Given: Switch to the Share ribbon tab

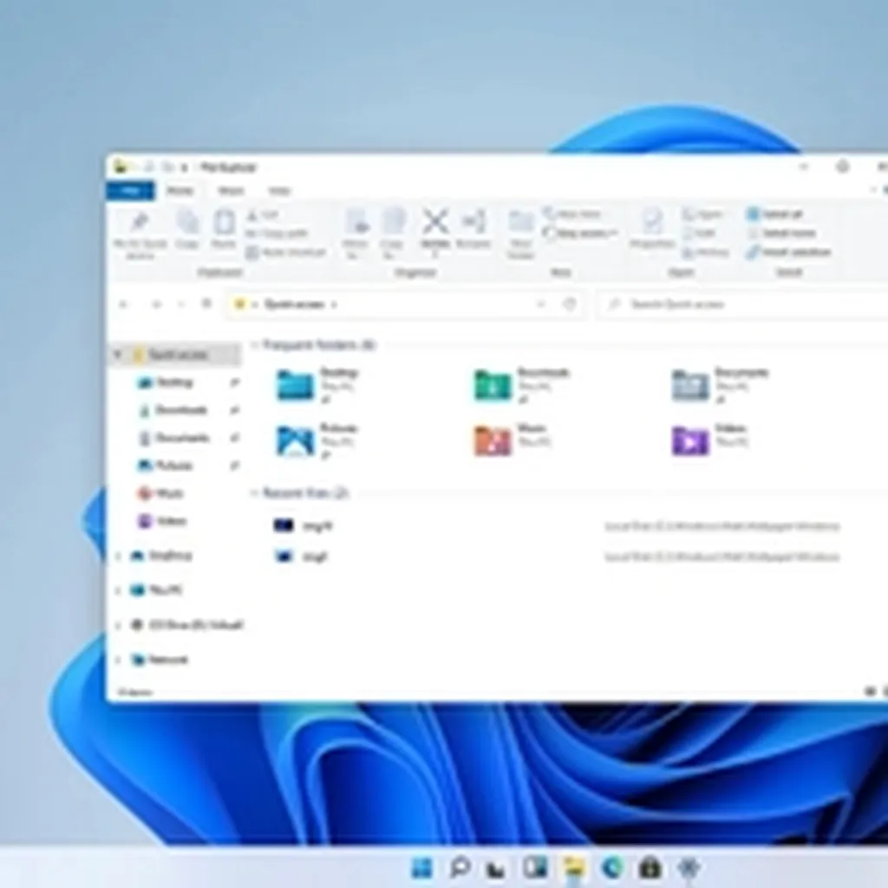Looking at the screenshot, I should click(x=231, y=191).
